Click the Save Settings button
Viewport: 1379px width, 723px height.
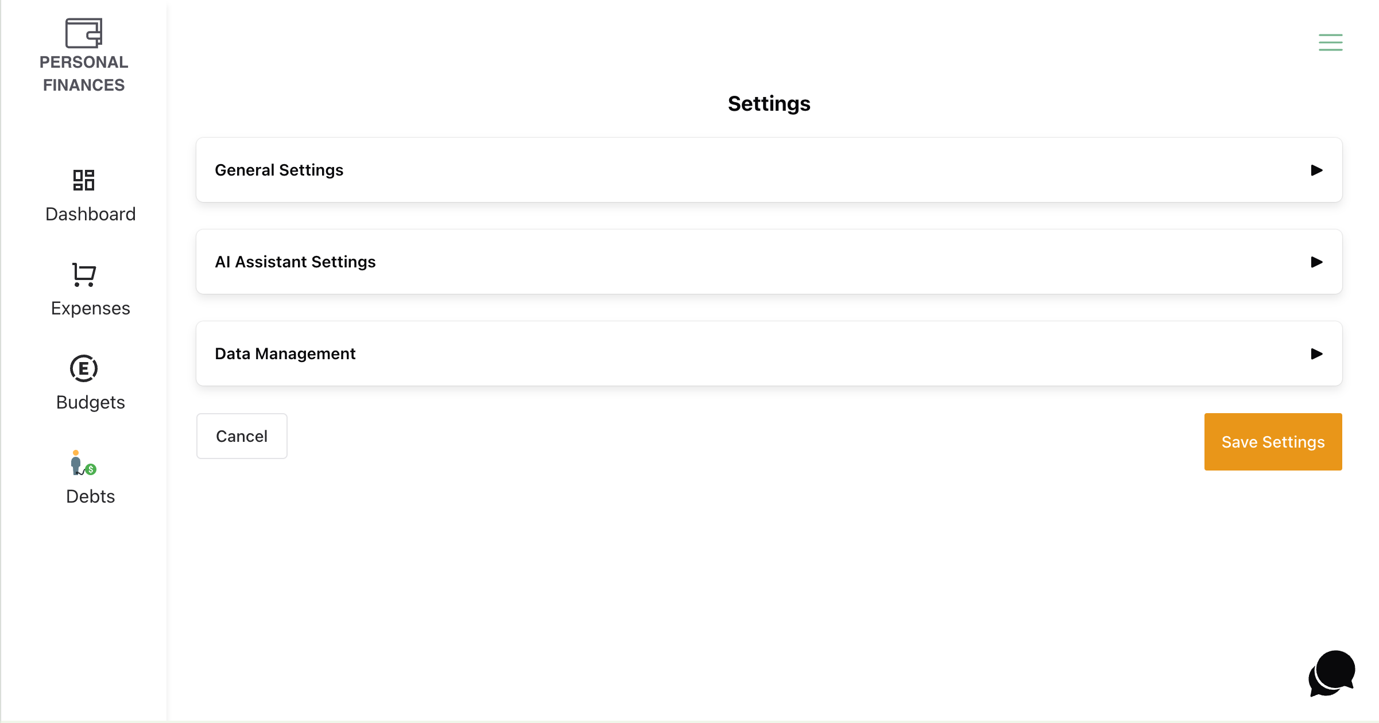coord(1273,441)
